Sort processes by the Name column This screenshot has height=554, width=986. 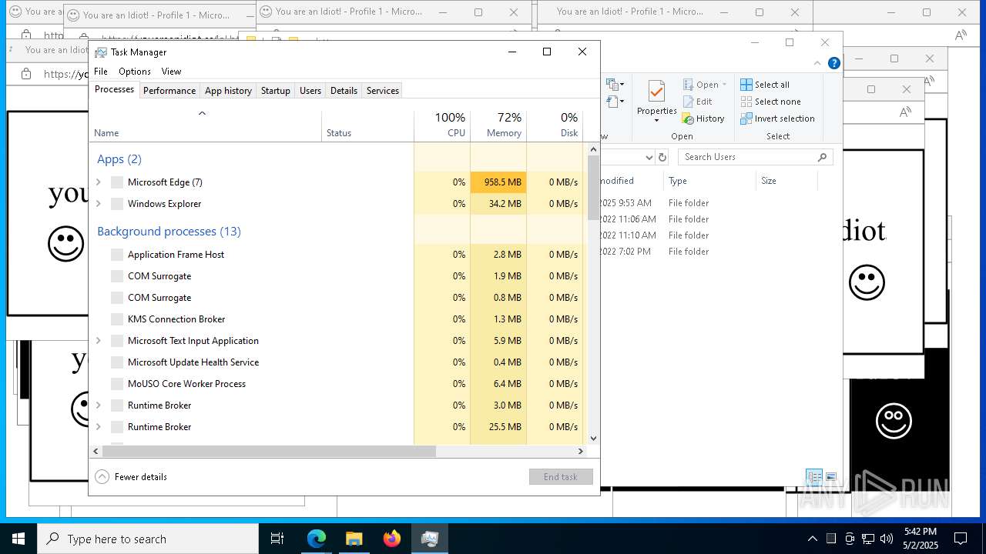206,126
